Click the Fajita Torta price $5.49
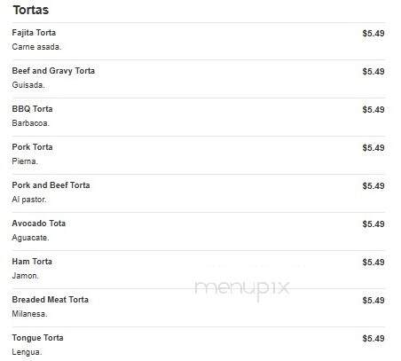 [373, 33]
